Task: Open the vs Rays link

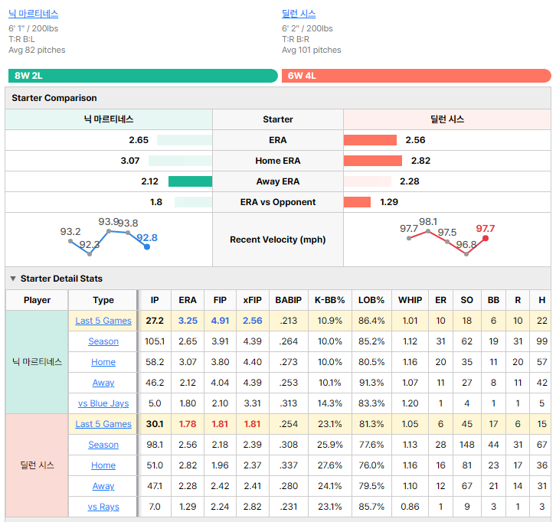Action: point(103,507)
